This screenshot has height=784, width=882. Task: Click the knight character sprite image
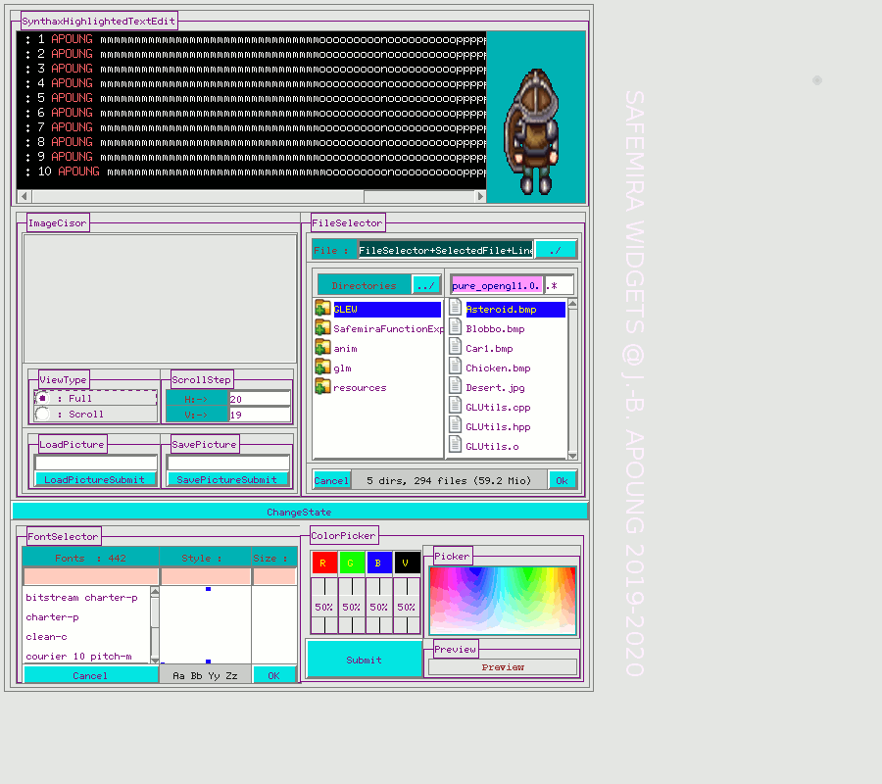coord(535,127)
